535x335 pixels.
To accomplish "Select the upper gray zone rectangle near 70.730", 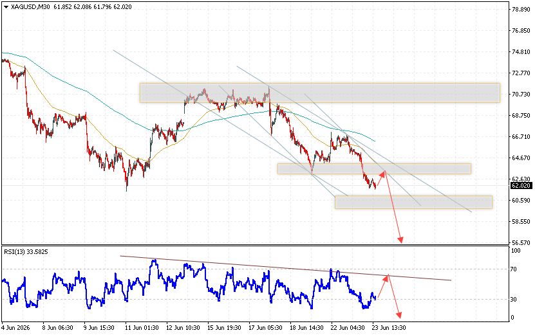I will [x=320, y=93].
